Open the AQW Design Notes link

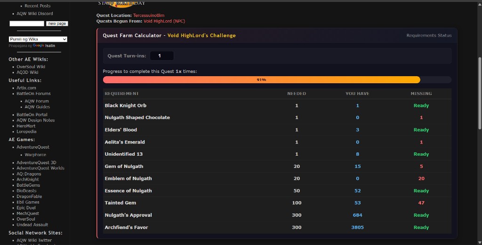click(36, 120)
